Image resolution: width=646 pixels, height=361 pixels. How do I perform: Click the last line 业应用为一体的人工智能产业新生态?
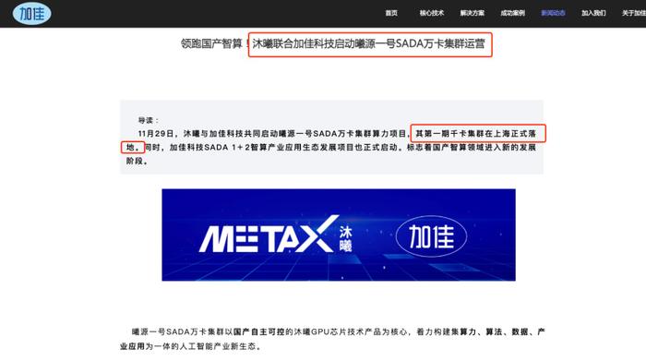coord(191,346)
